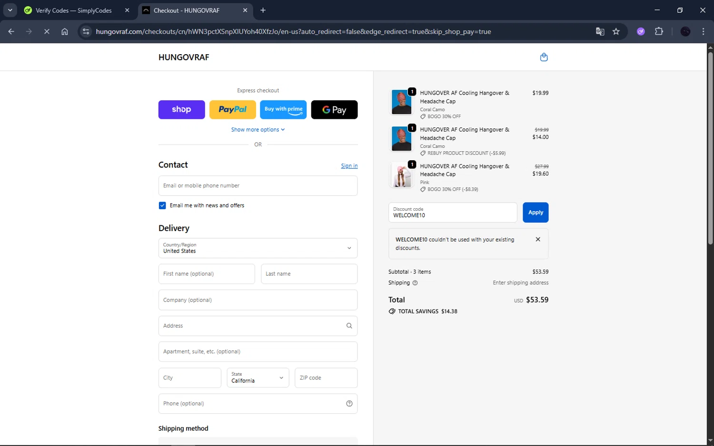The height and width of the screenshot is (446, 714).
Task: Click the First name field
Action: [x=207, y=274]
